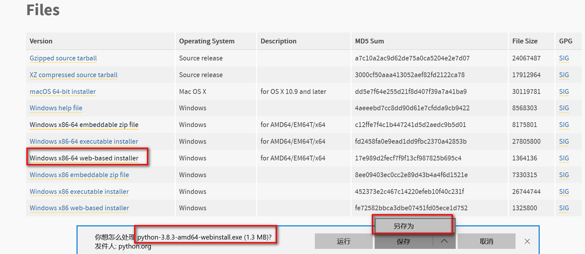Expand the save options arrow

pyautogui.click(x=444, y=241)
